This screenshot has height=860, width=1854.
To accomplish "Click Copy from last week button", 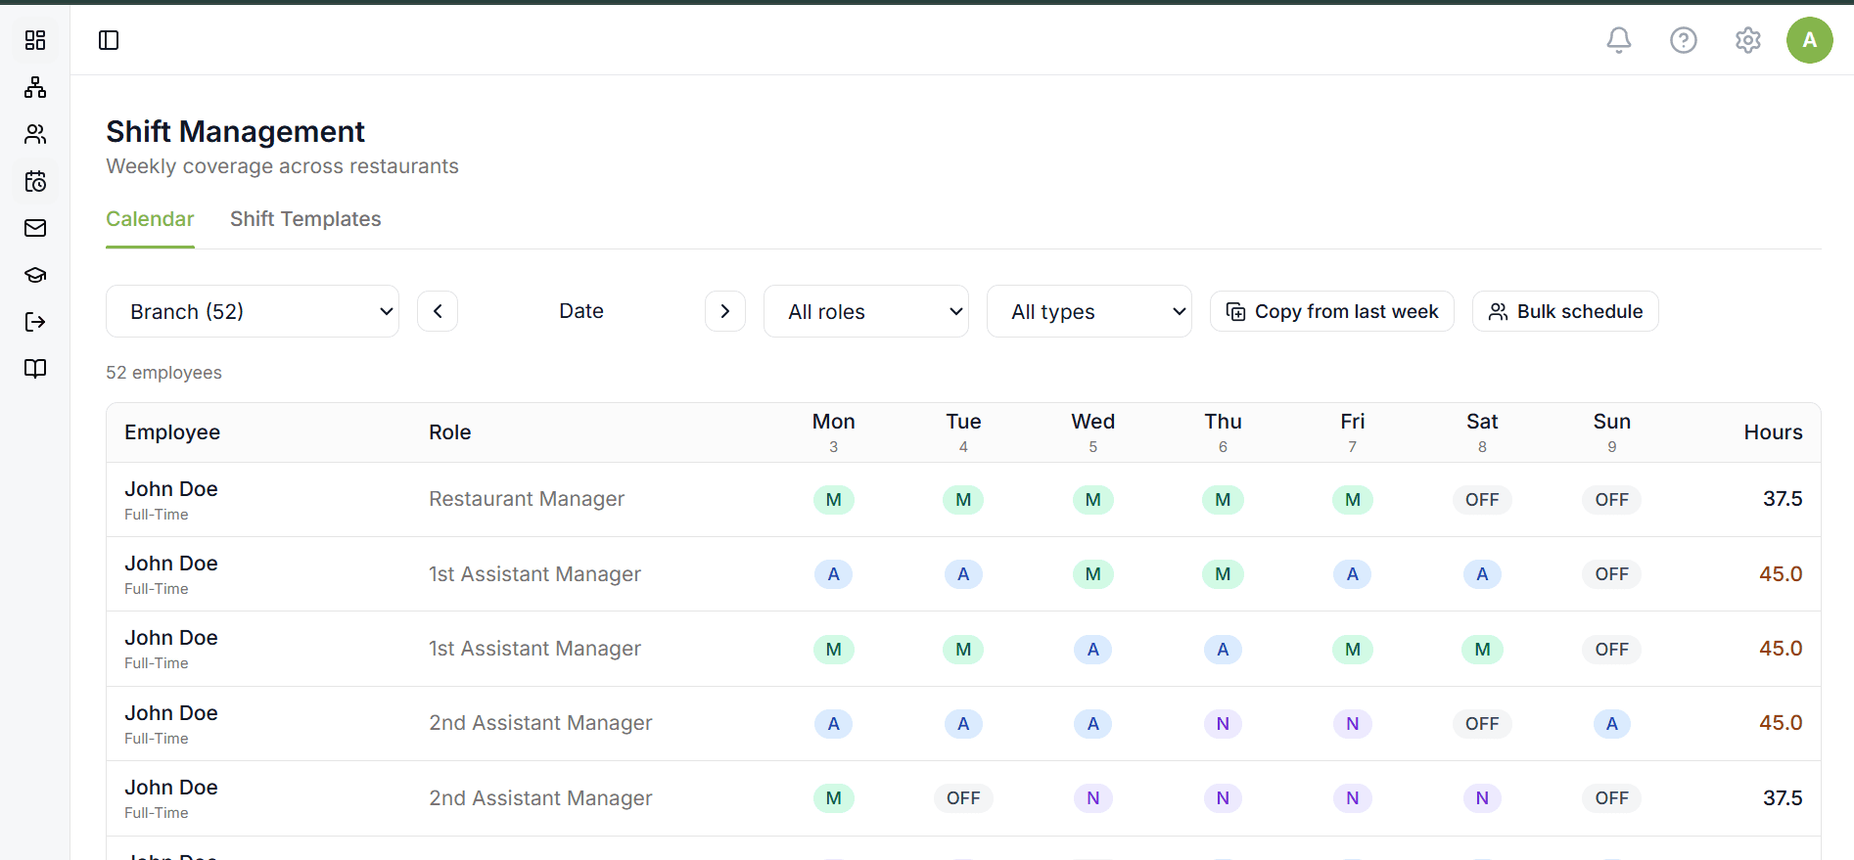I will (1332, 311).
